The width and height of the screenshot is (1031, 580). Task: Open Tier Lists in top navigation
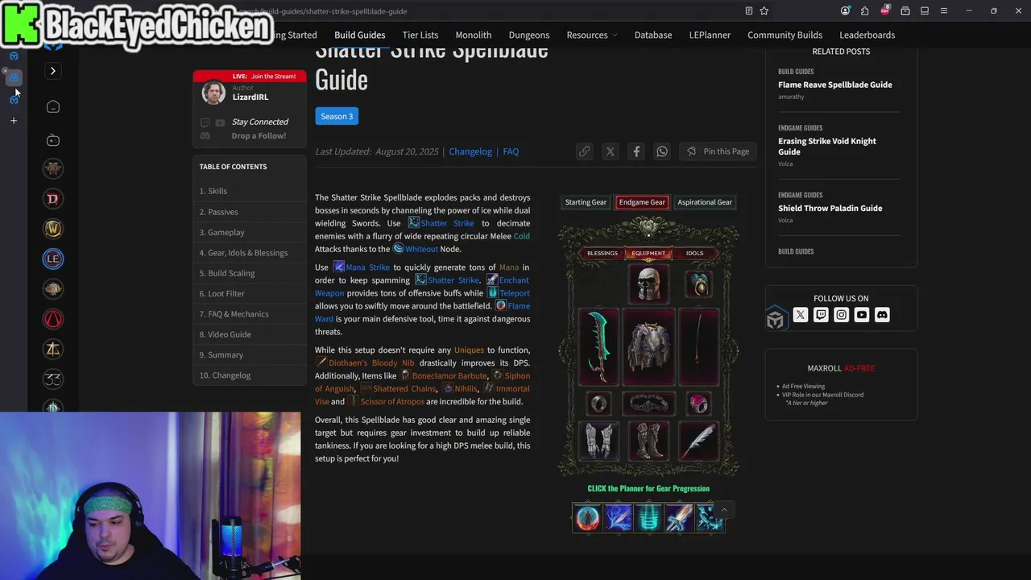(420, 35)
